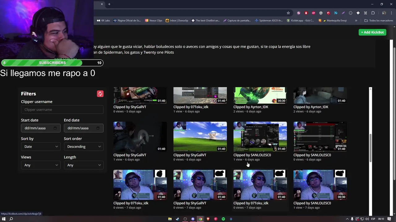Open Página Oficial de Es... bookmark

(x=127, y=21)
